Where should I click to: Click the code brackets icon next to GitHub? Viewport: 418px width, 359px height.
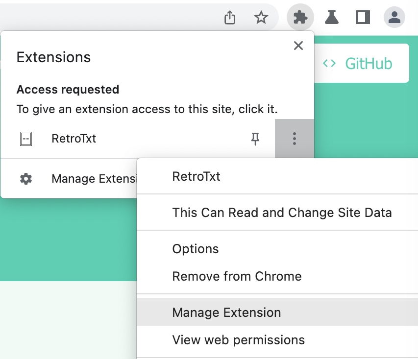(329, 64)
